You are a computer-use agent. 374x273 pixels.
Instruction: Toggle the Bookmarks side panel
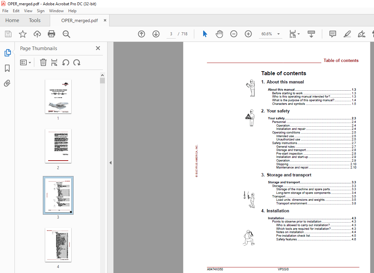click(x=7, y=68)
